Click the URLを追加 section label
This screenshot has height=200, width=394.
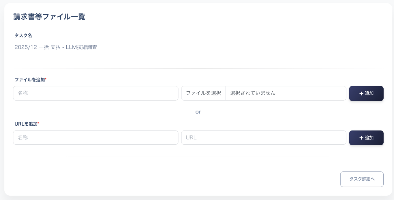pos(26,124)
